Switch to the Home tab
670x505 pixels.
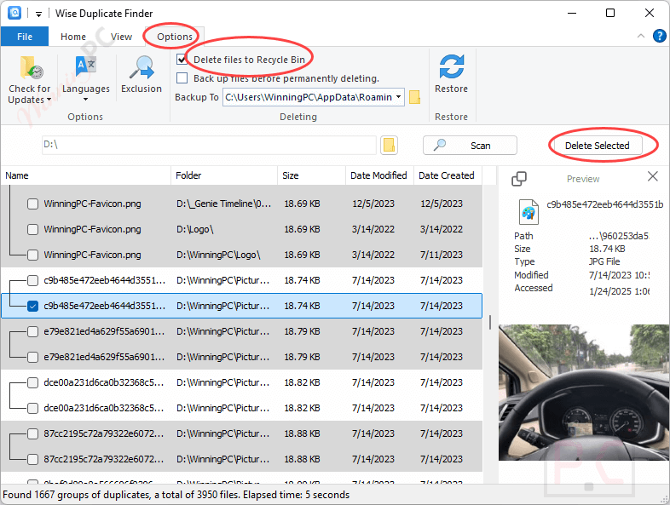73,37
